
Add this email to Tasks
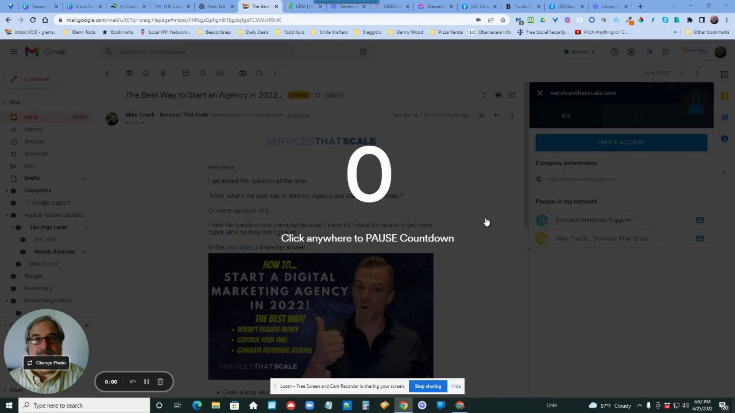219,73
